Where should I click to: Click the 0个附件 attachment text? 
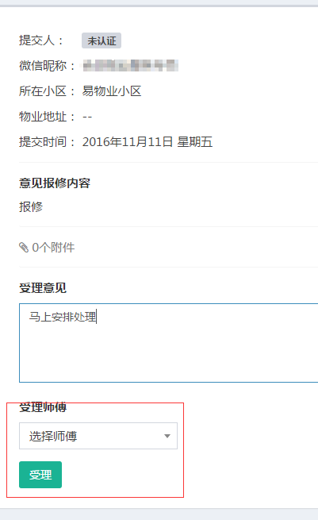pyautogui.click(x=53, y=248)
